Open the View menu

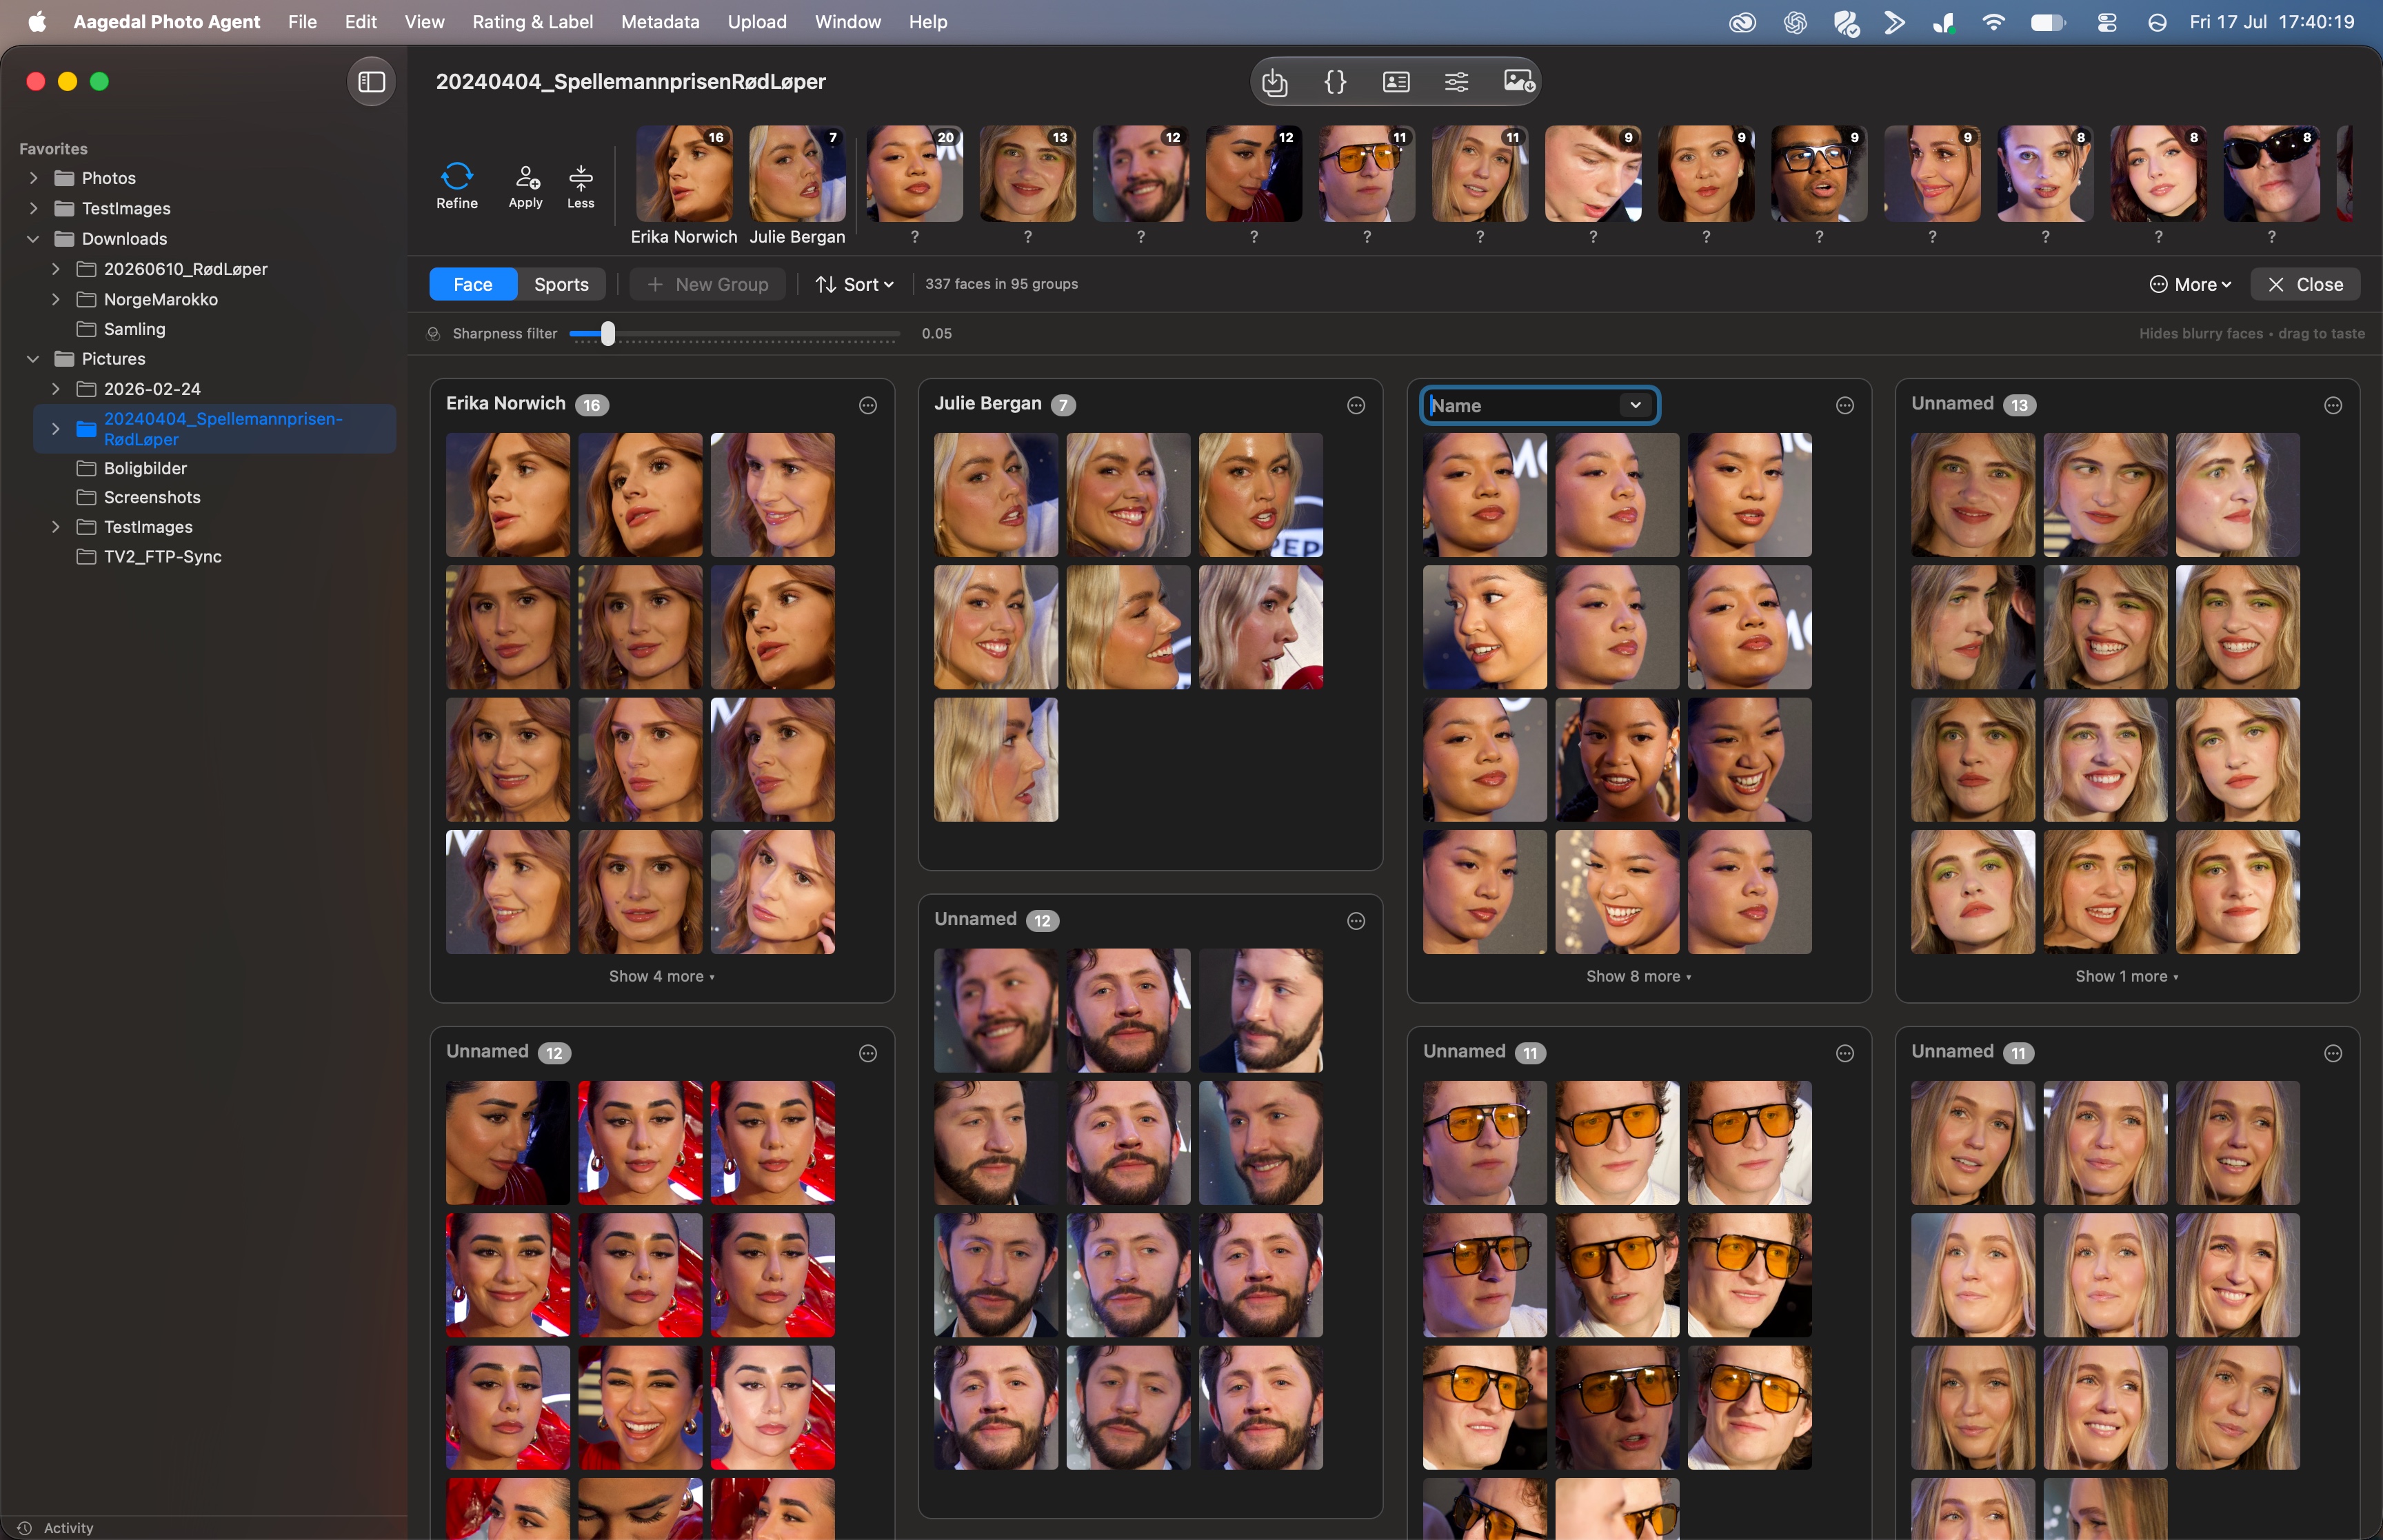coord(424,22)
